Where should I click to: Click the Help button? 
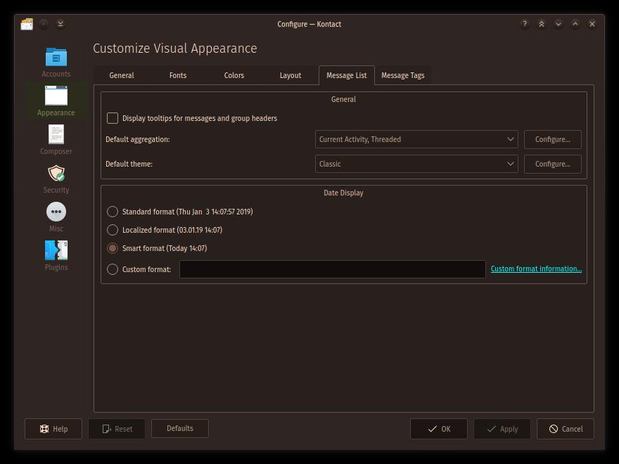53,429
